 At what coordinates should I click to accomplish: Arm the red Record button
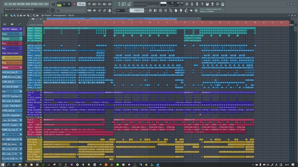click(74, 4)
